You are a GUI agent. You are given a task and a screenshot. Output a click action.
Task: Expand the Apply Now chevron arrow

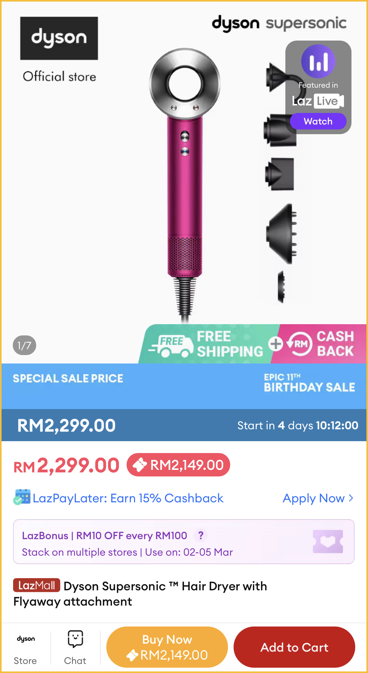(351, 498)
